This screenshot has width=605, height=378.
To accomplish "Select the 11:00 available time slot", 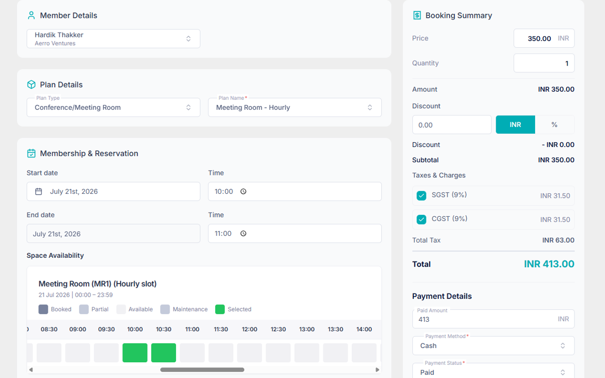I will tap(192, 353).
